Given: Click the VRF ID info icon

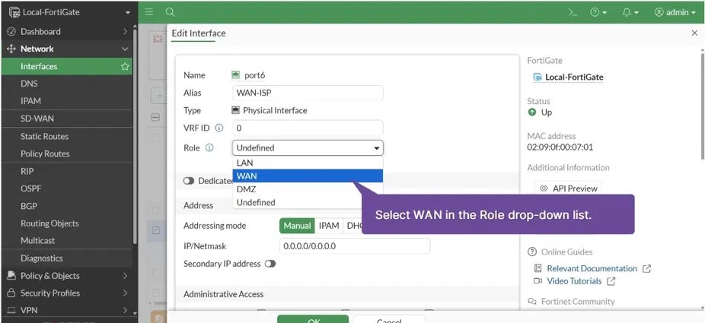Looking at the screenshot, I should [x=219, y=128].
